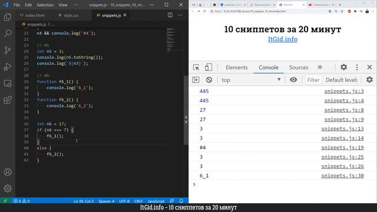
Task: Change encoding via UTF-8 entry
Action: 124,201
